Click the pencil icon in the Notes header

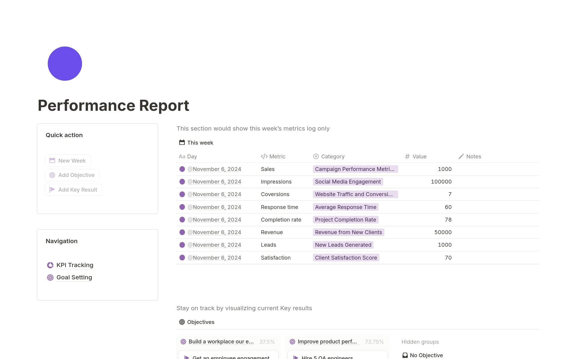461,156
